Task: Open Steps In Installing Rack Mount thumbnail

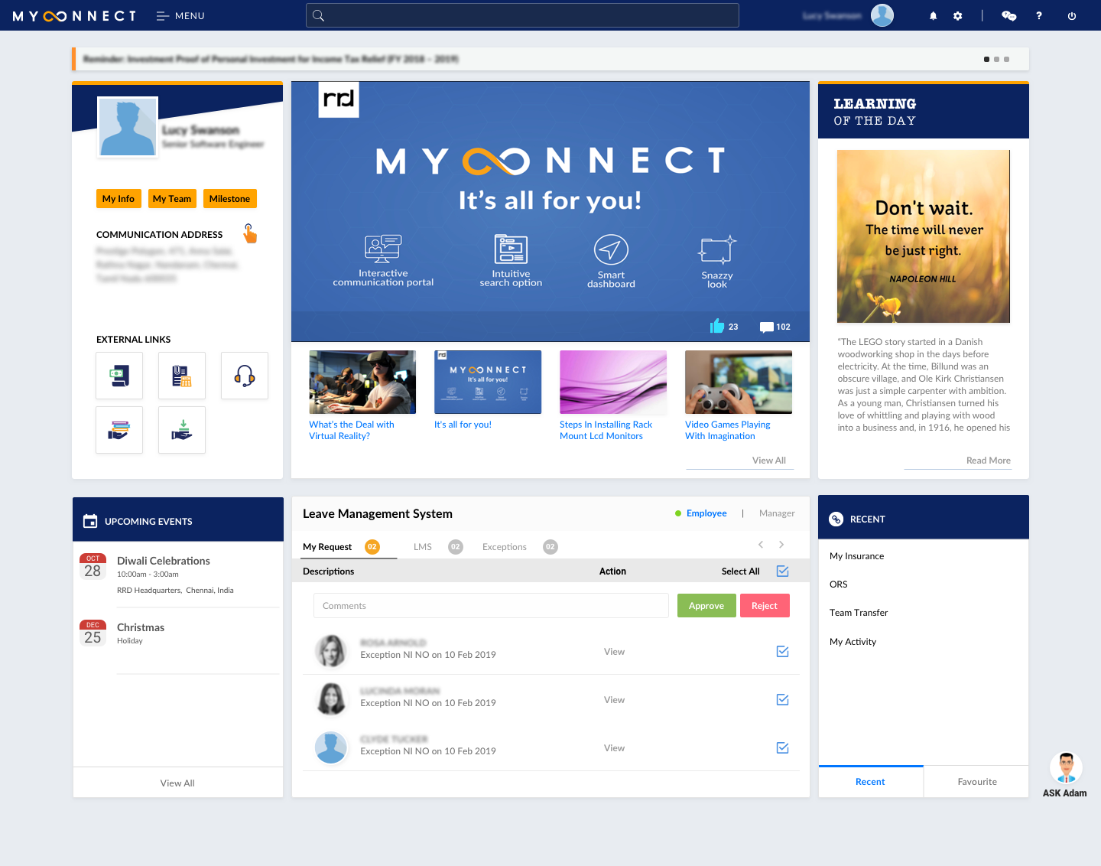Action: coord(613,382)
